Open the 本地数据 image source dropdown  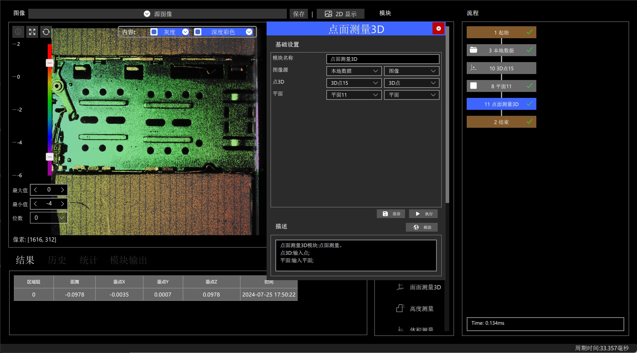point(354,71)
